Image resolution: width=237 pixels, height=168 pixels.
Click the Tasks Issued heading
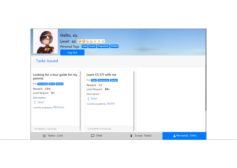tap(47, 61)
